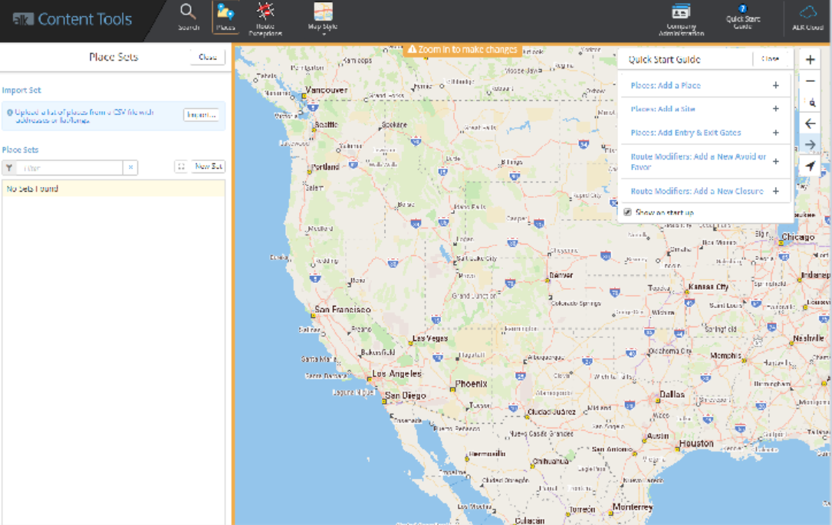This screenshot has height=525, width=832.
Task: Click the locate-me navigation arrow icon
Action: point(810,166)
